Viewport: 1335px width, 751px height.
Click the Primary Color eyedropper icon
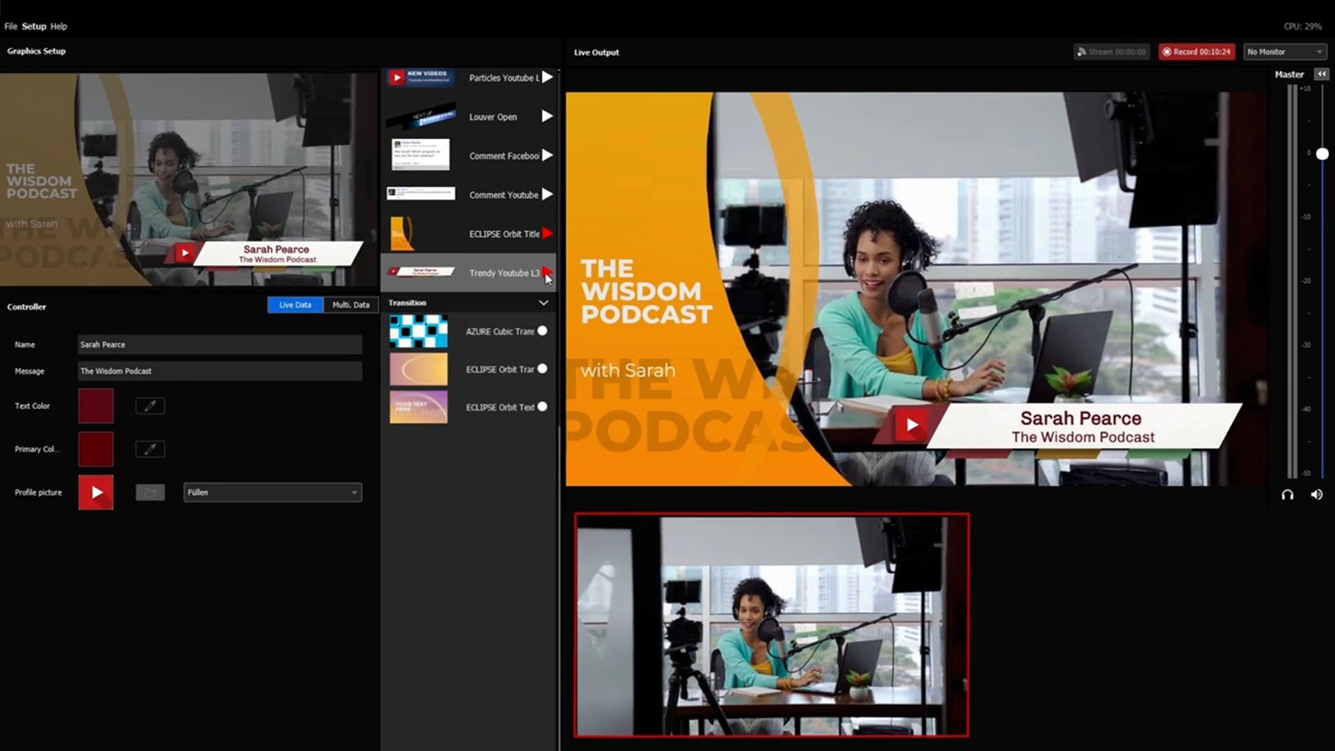coord(150,449)
